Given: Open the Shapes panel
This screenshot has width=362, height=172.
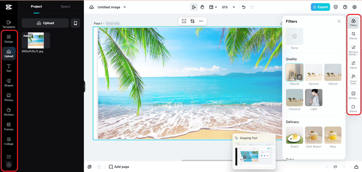Looking at the screenshot, I should (x=9, y=83).
